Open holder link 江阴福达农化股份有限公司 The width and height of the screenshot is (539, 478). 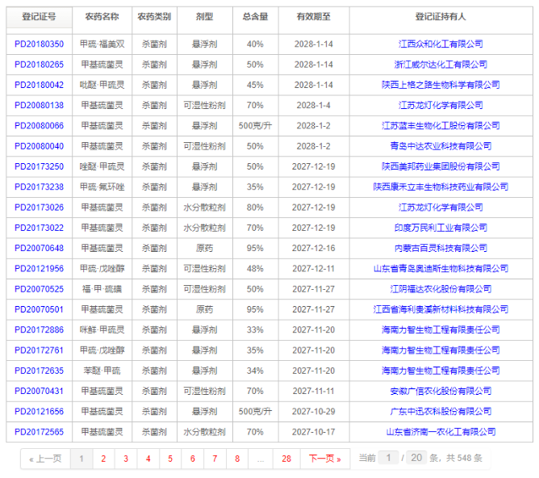[441, 289]
